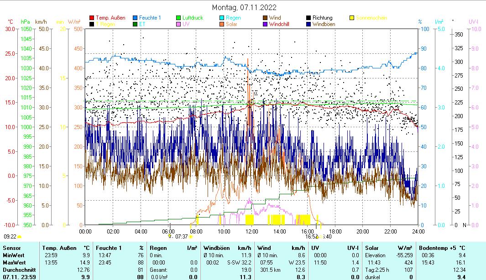Click the black Richtung legend swatch
This screenshot has height=280, width=486.
pos(308,18)
